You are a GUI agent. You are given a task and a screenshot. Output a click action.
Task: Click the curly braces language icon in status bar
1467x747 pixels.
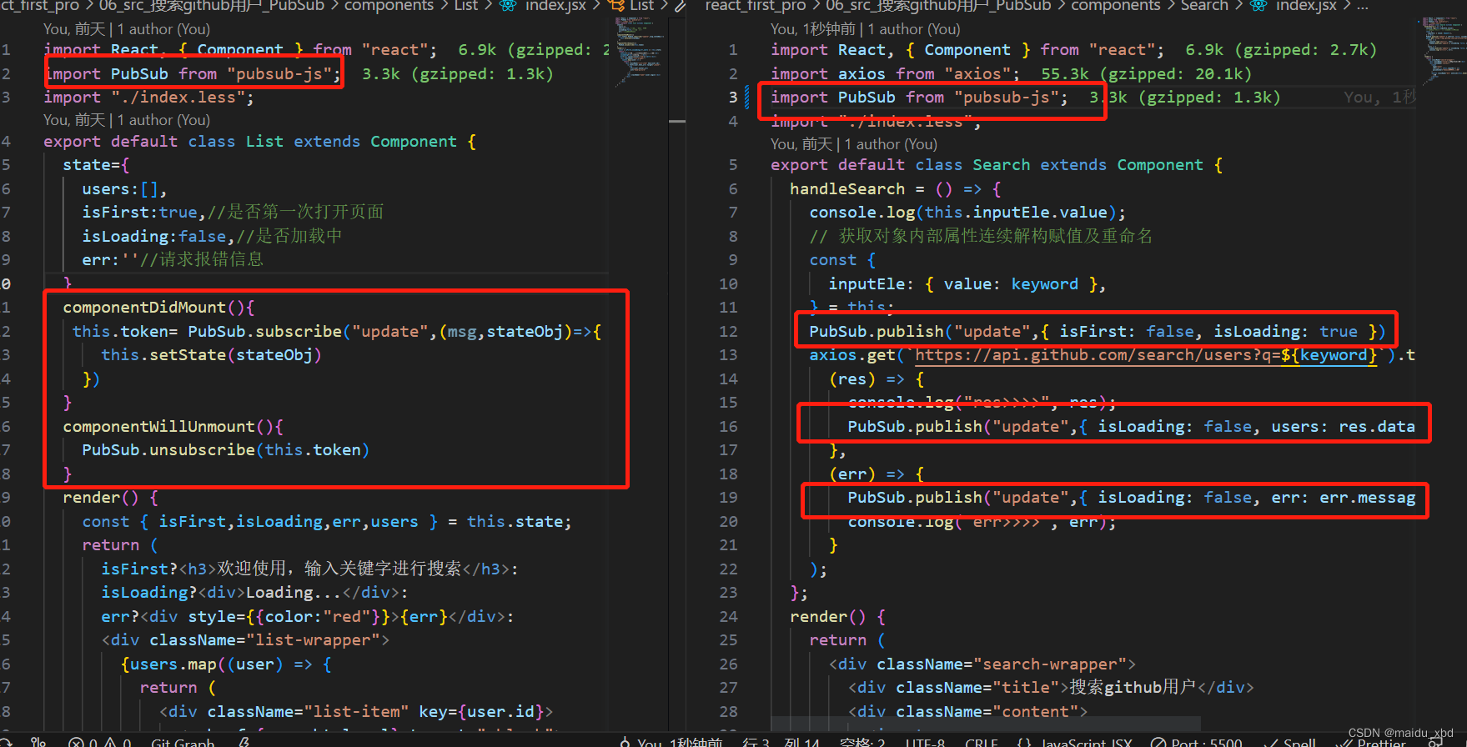tap(1024, 741)
